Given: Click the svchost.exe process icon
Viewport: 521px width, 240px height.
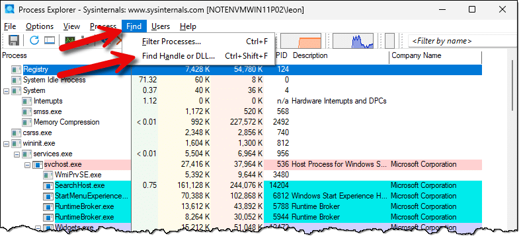Looking at the screenshot, I should click(38, 164).
